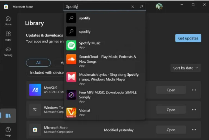This screenshot has width=209, height=140.
Task: Click the Windows Terminal app icon
Action: (x=35, y=110)
